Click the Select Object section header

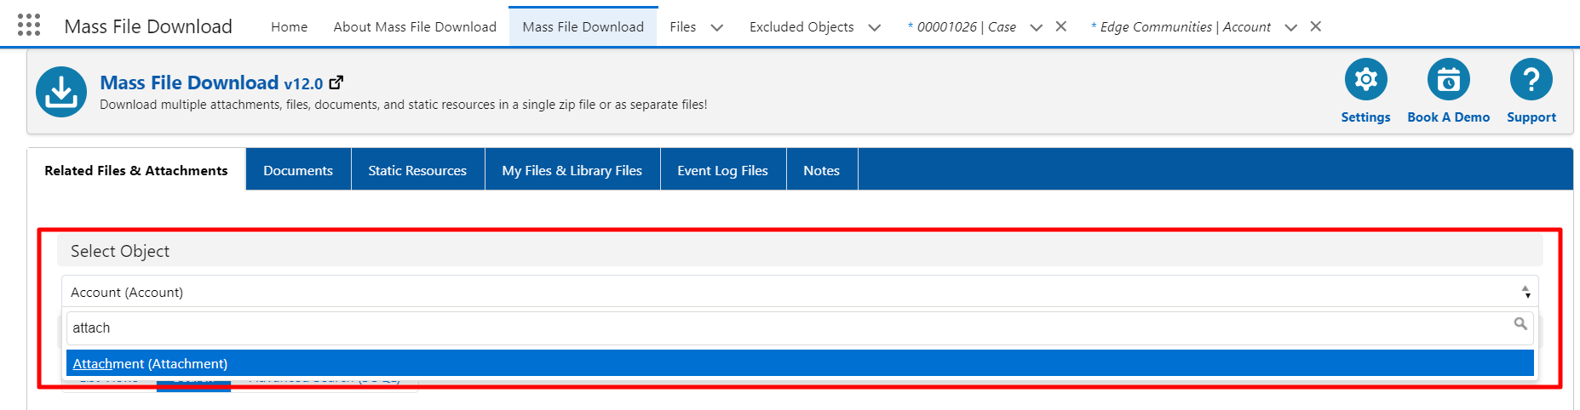coord(800,251)
